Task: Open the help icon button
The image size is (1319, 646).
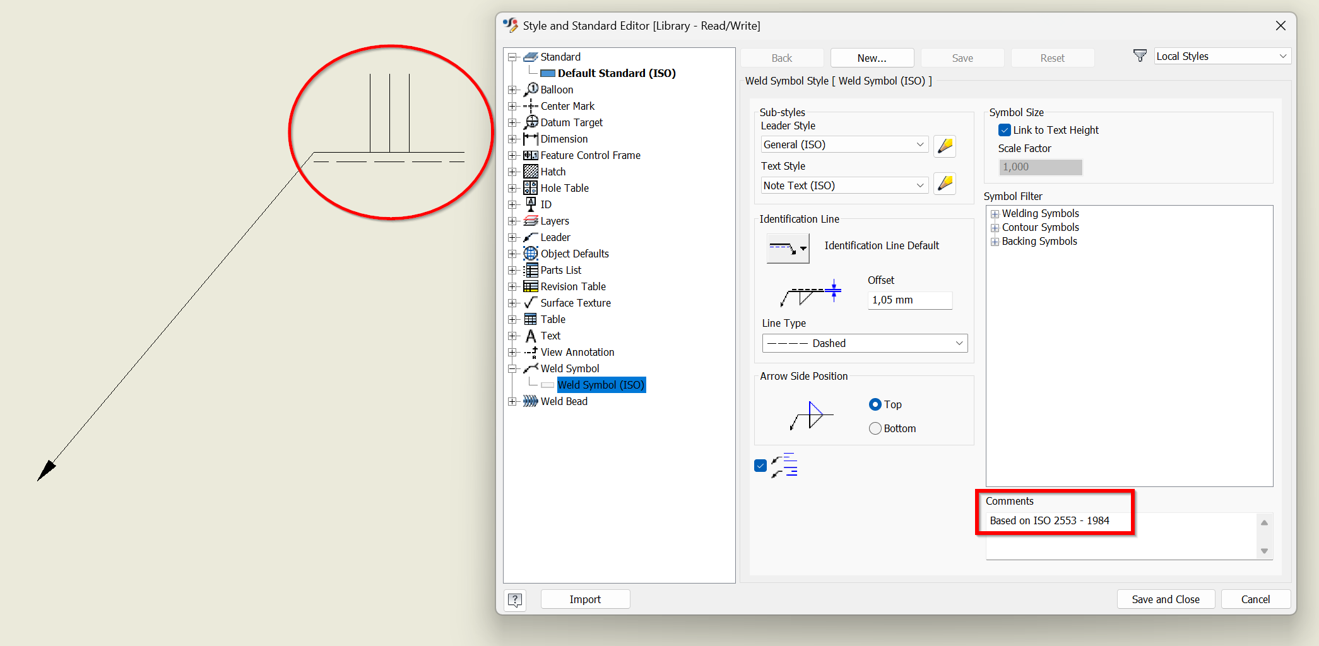Action: click(x=515, y=599)
